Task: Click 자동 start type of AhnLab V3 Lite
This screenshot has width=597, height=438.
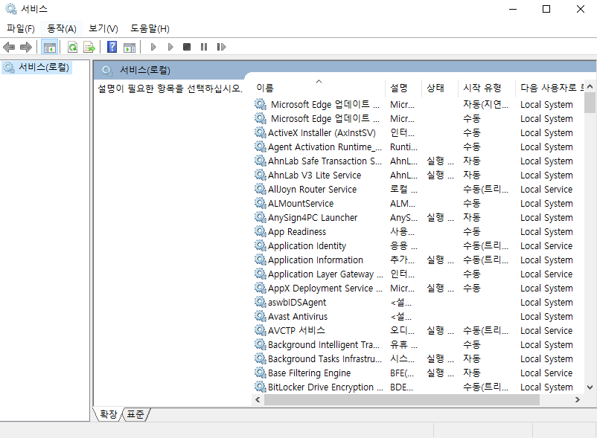Action: [x=472, y=175]
